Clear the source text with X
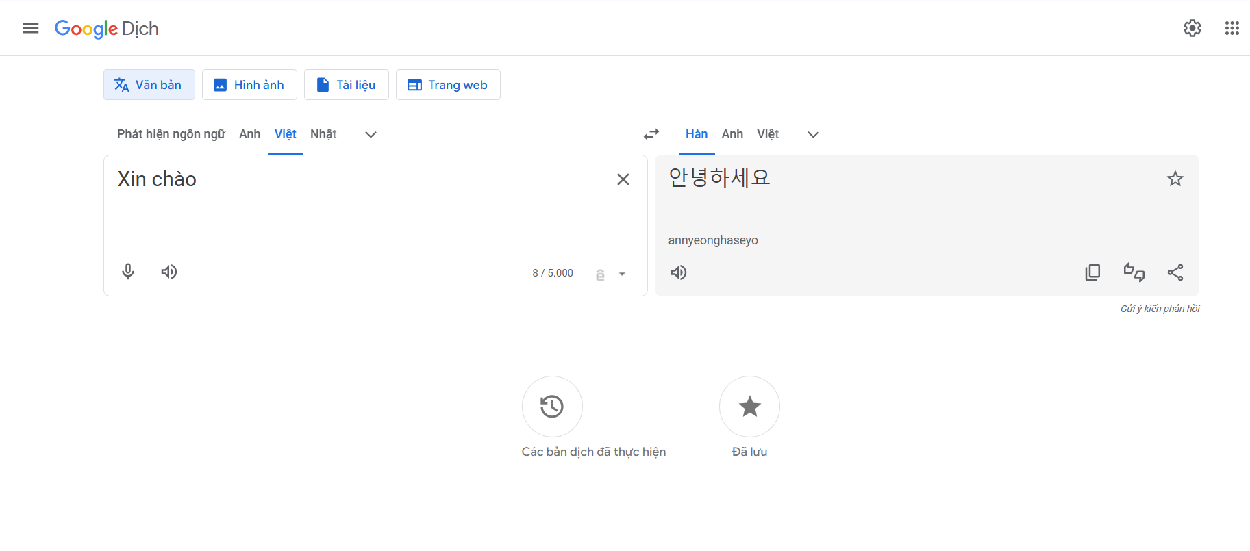 point(623,179)
